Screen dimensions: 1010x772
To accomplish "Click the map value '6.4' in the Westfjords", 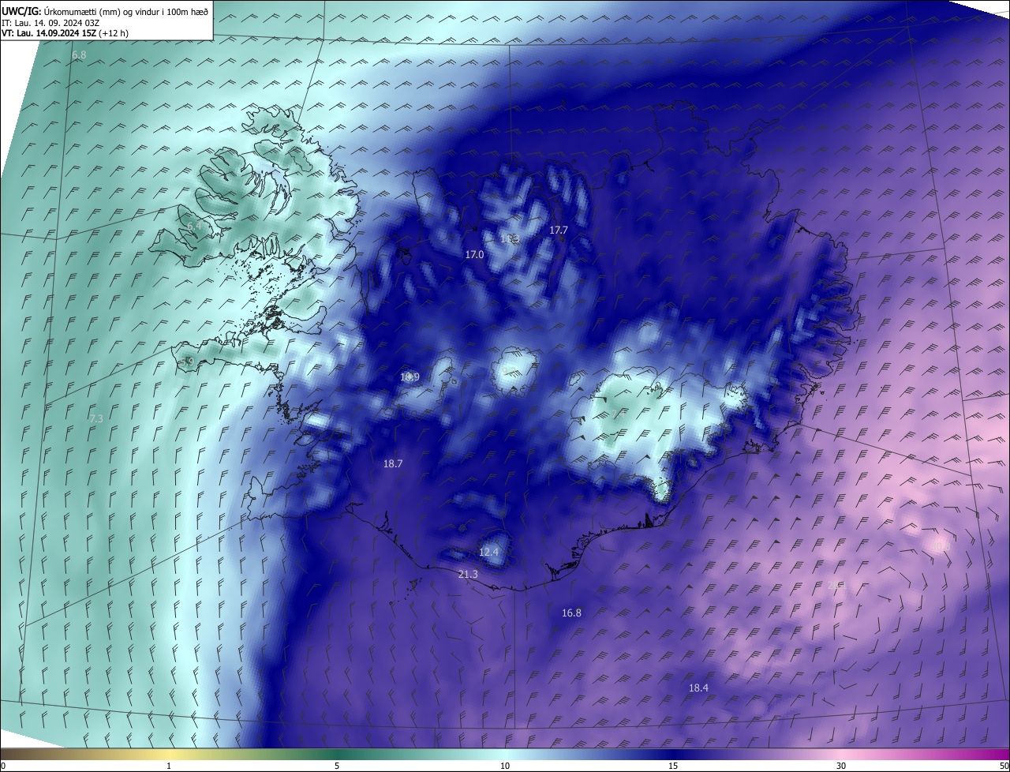I will click(194, 227).
